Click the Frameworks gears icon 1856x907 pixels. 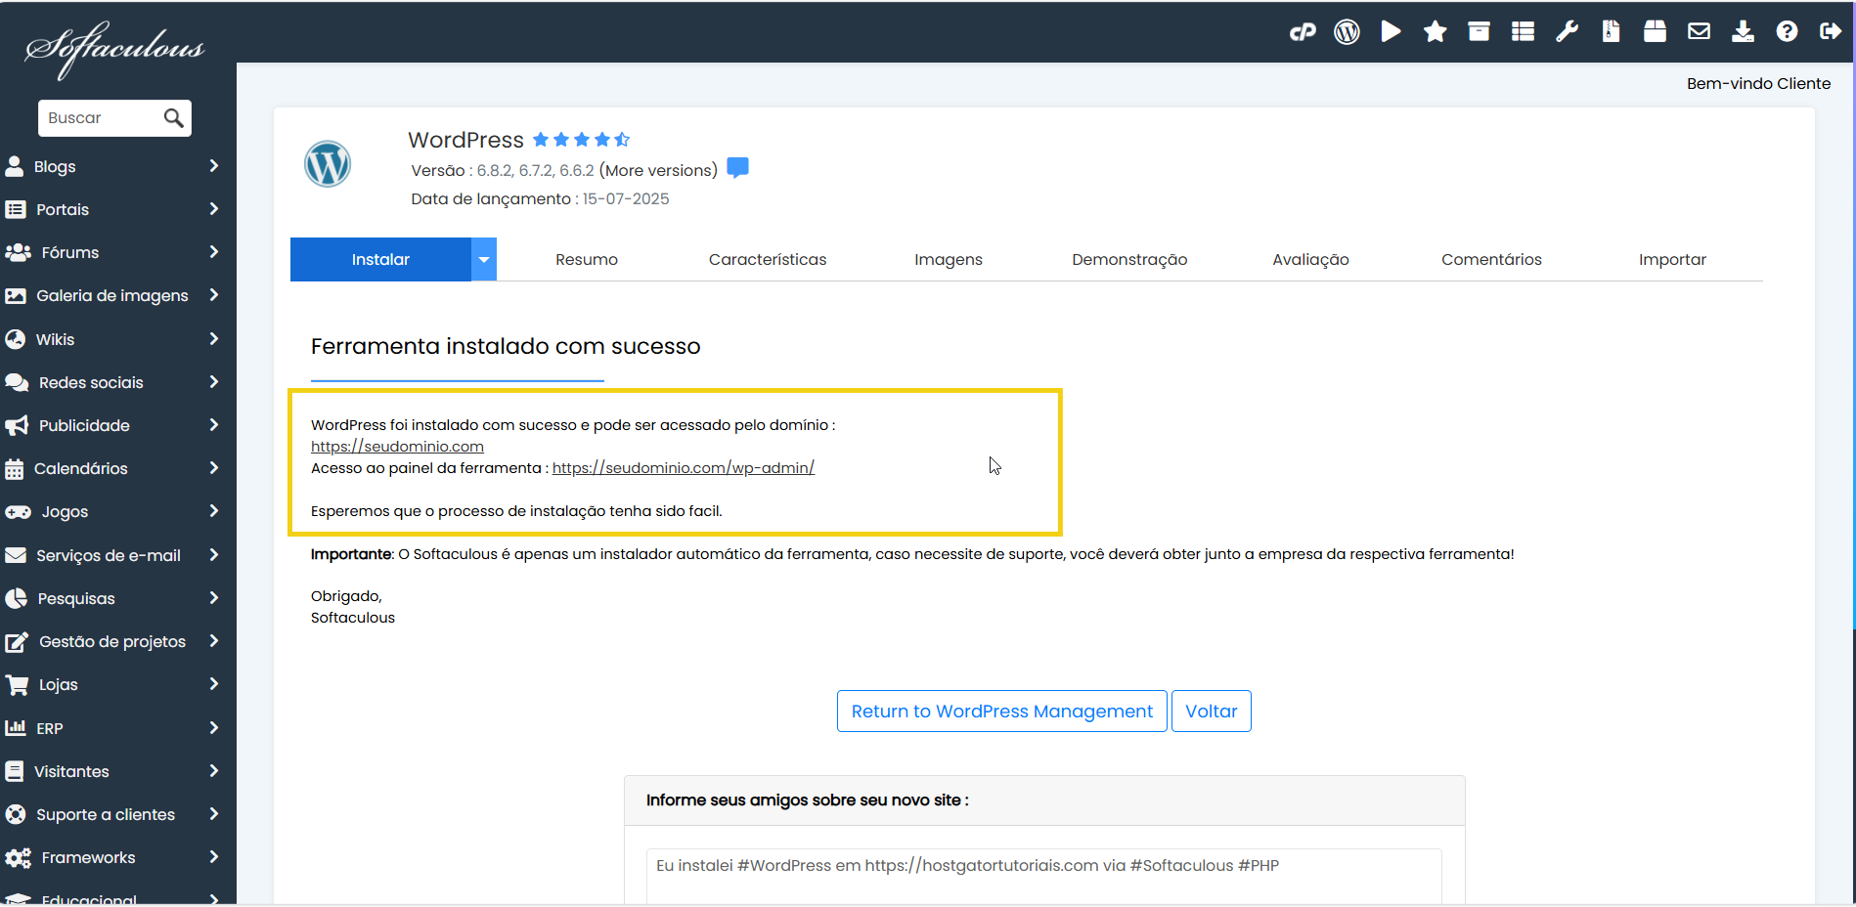[x=18, y=858]
